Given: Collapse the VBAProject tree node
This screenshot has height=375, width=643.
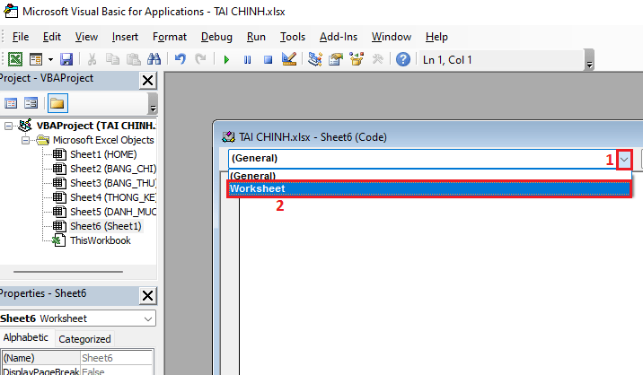Looking at the screenshot, I should pyautogui.click(x=8, y=126).
